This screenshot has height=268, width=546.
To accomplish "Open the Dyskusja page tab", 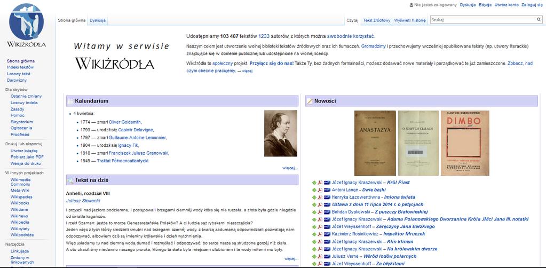I will 98,20.
